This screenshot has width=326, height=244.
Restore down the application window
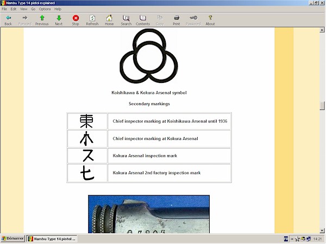(x=316, y=3)
